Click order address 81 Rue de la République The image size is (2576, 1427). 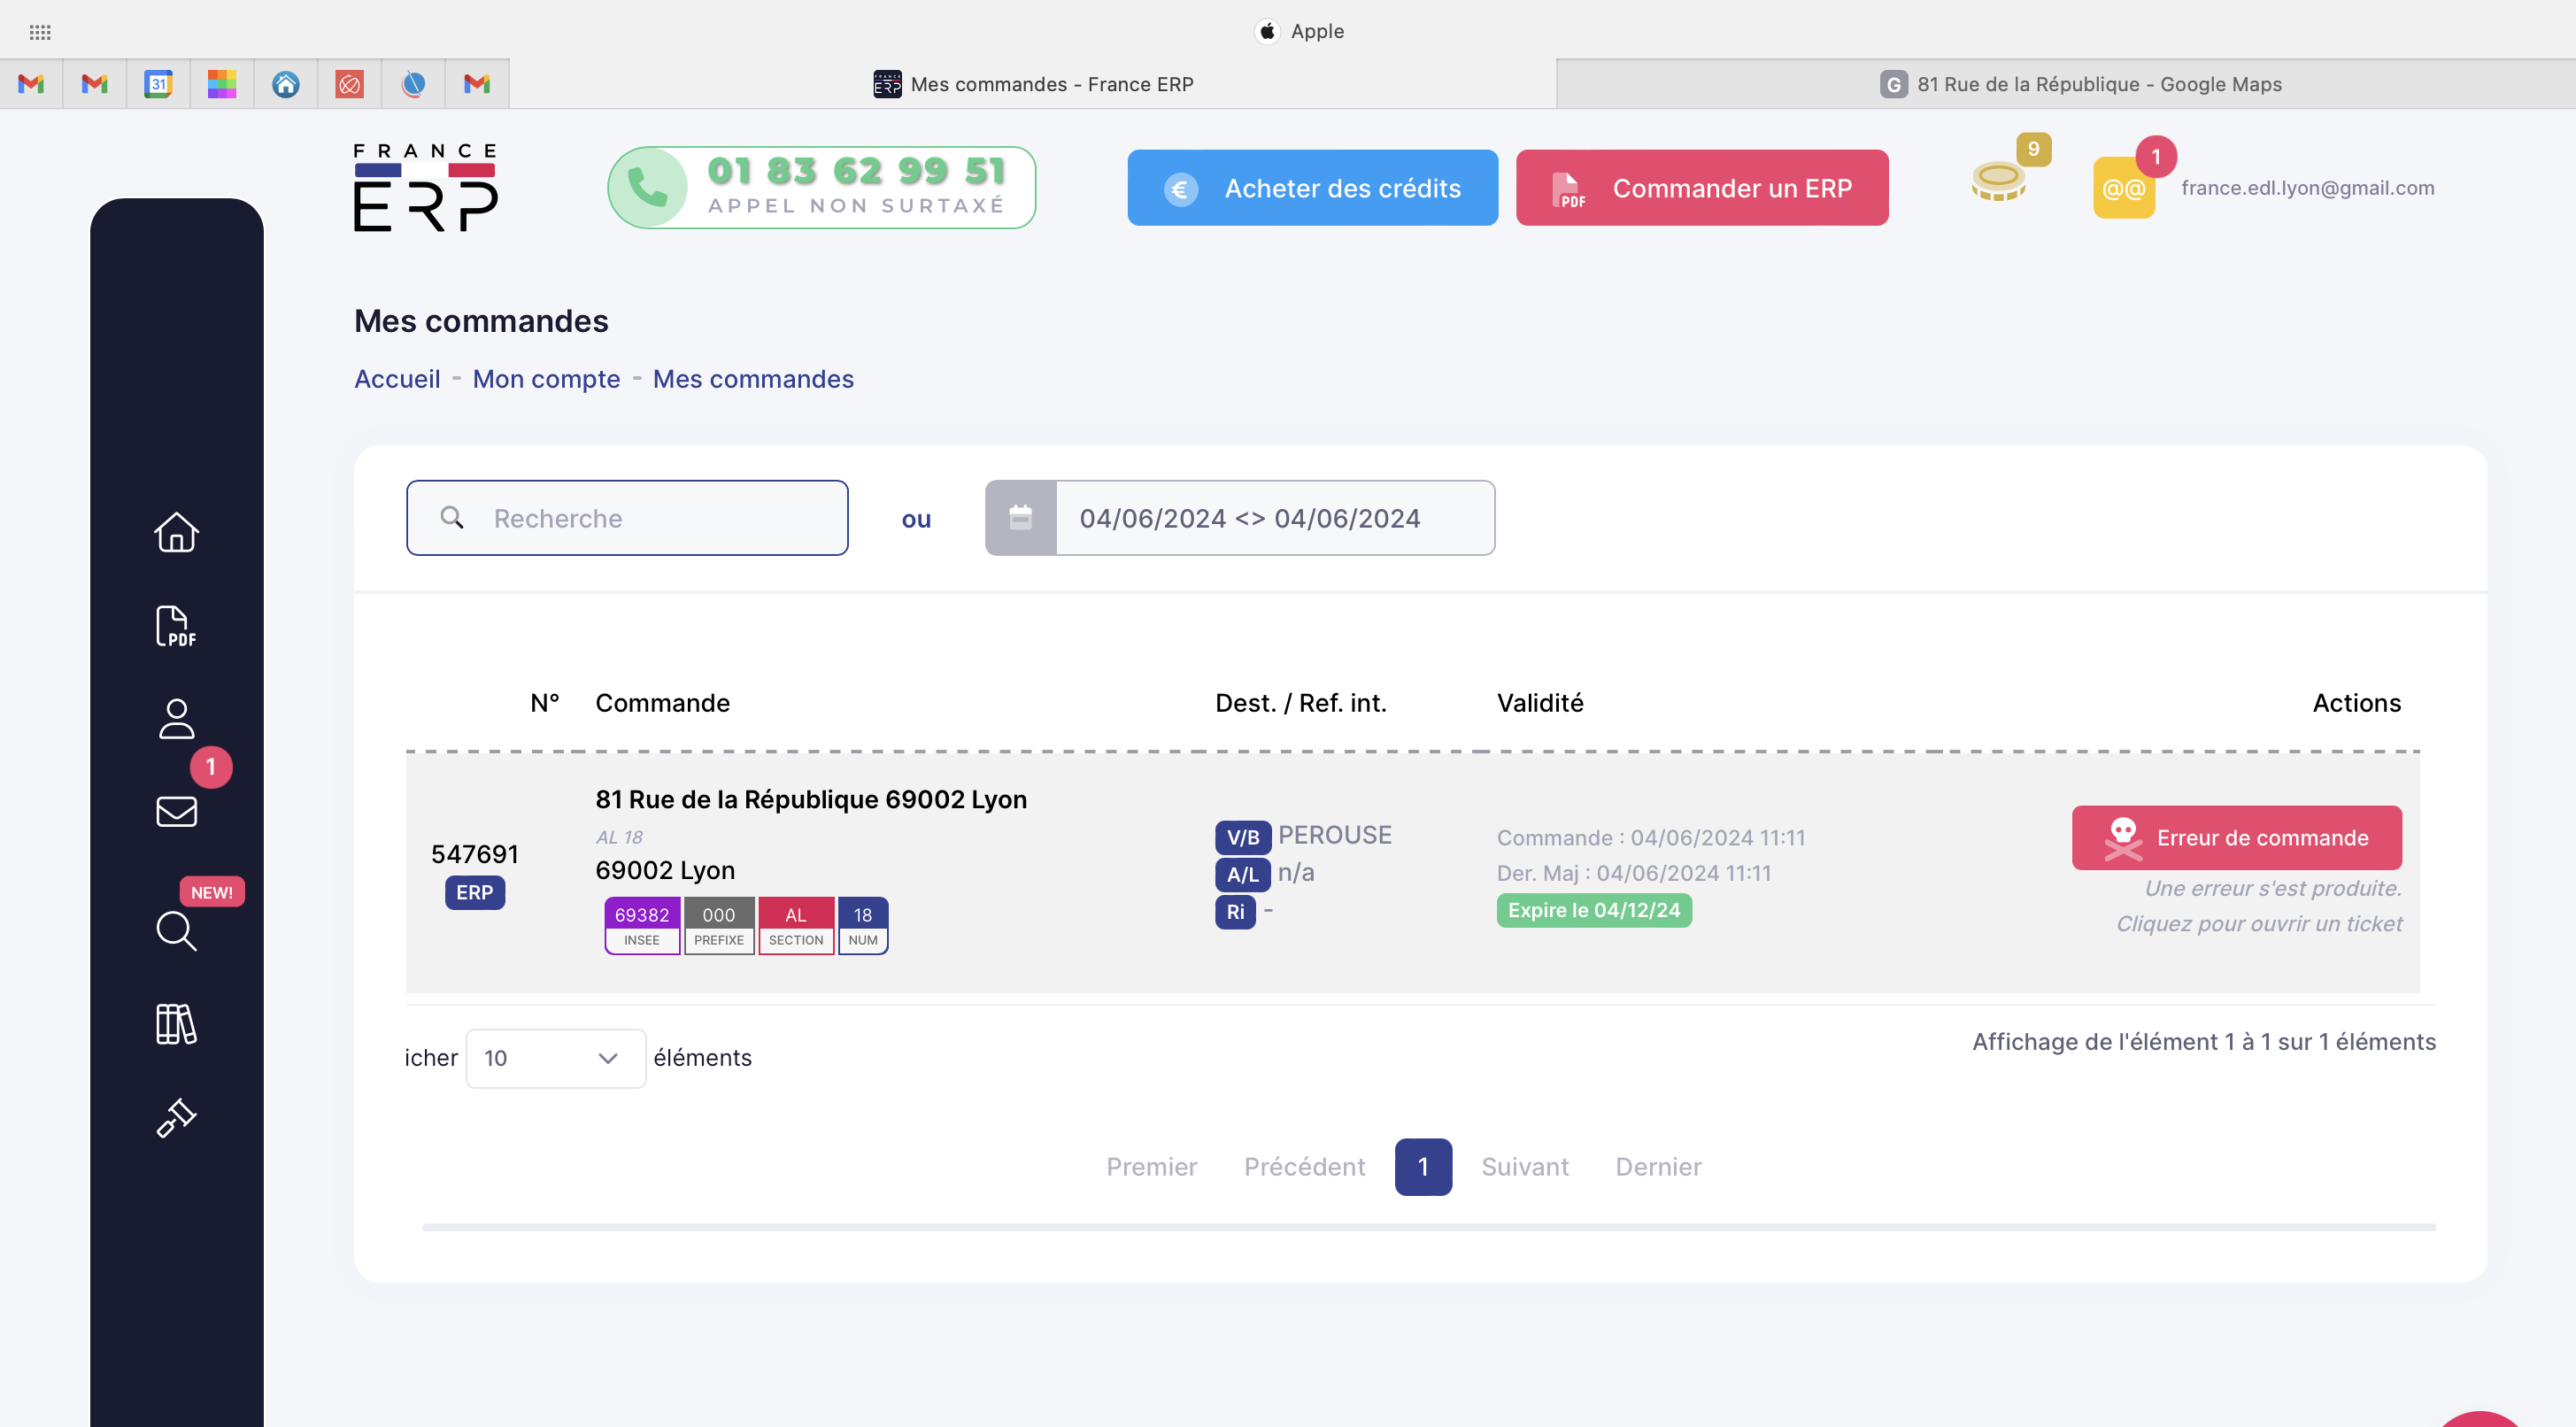[x=811, y=799]
